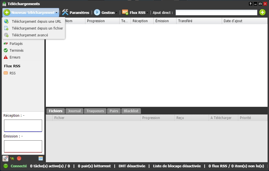
Task: Click the gear icon beside Téléchargement avancé
Action: click(6, 35)
